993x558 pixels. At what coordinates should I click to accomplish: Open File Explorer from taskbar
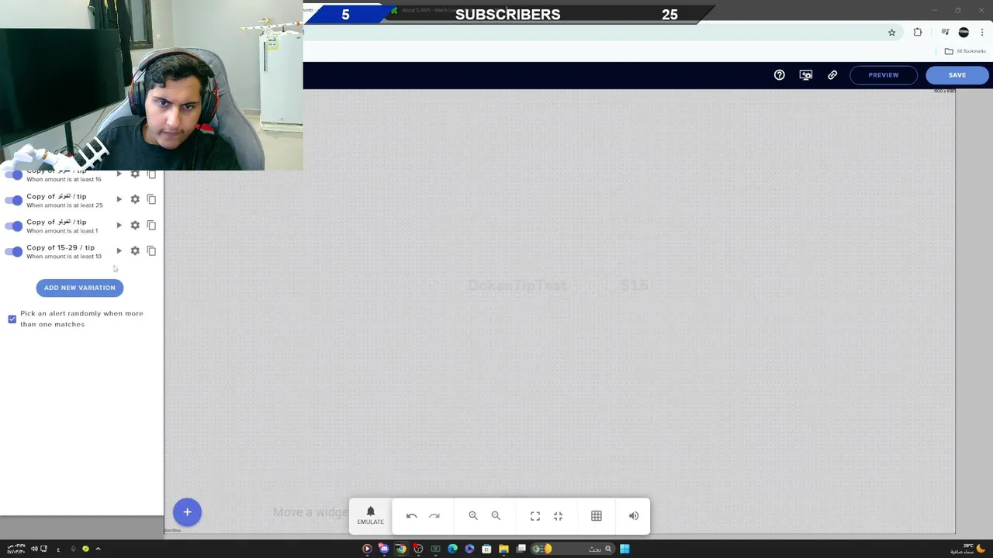[503, 549]
